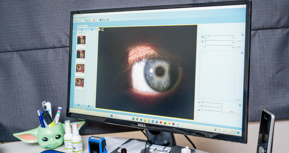
Task: Click the red channel slider
Action: pos(212,103)
